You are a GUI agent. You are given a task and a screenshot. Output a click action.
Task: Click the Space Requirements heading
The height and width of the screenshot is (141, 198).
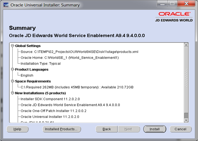[x=33, y=81]
